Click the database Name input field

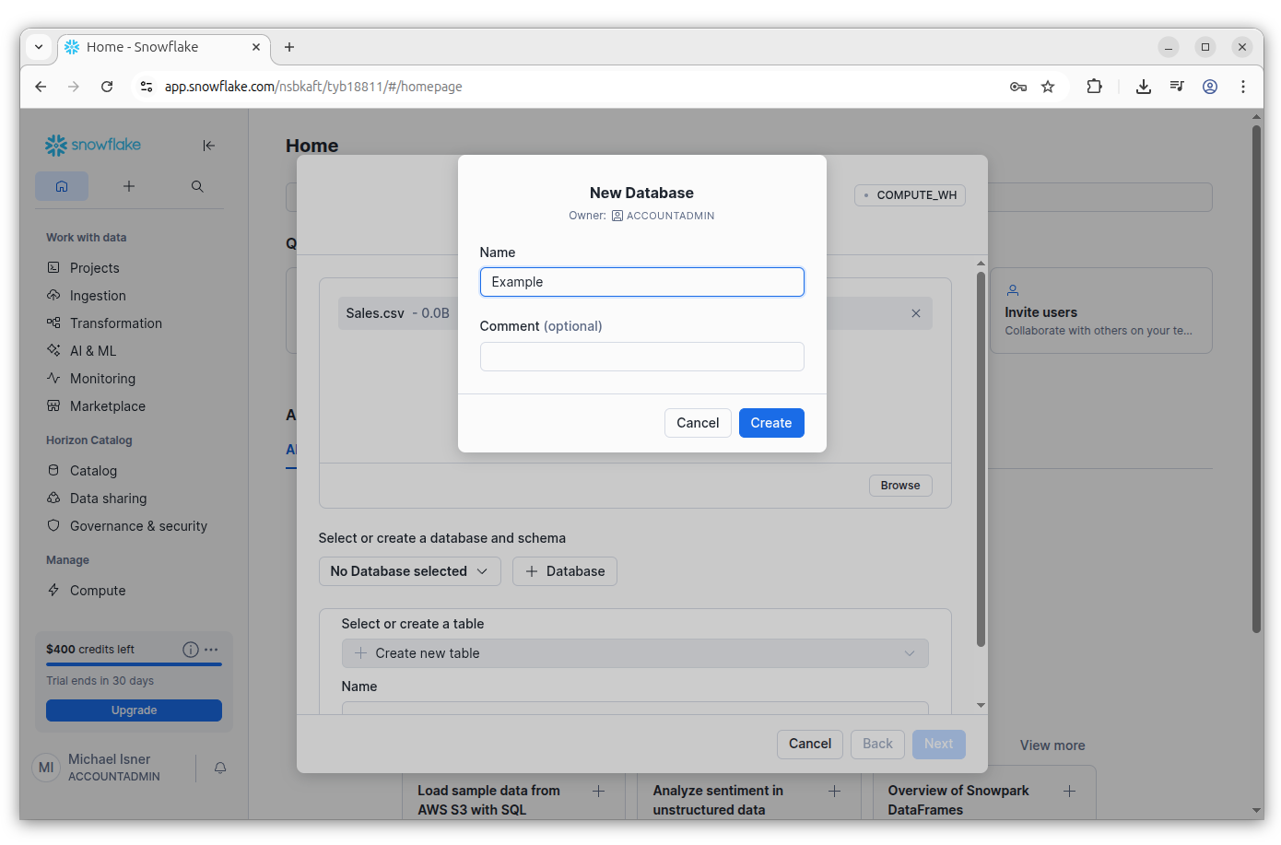[641, 282]
